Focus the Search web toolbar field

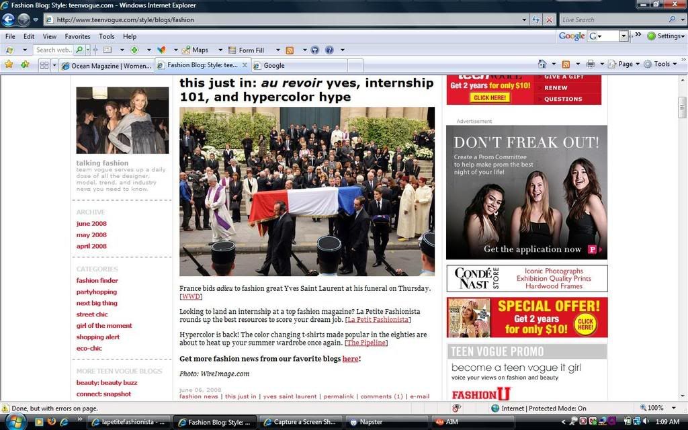tap(54, 50)
